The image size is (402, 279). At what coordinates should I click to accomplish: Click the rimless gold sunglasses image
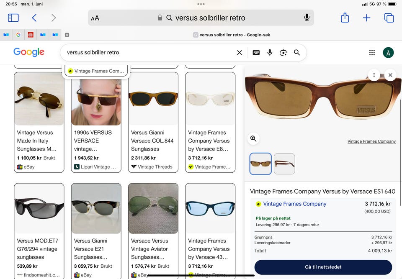[39, 99]
